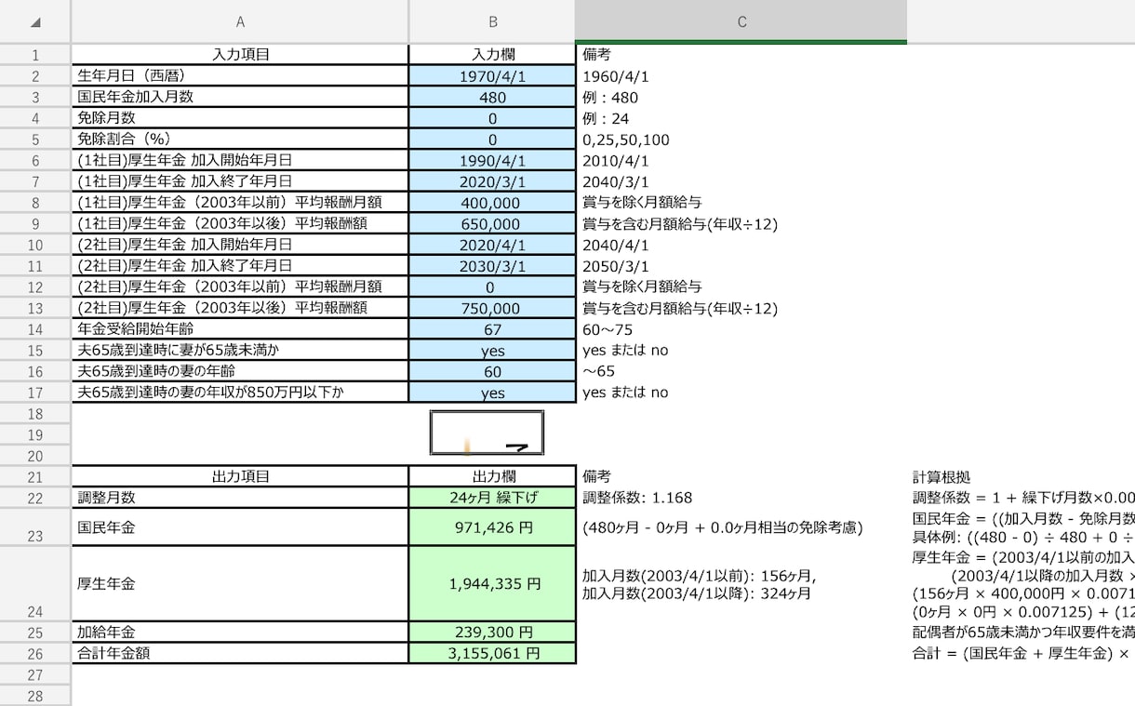Select row 24 header
This screenshot has width=1135, height=706.
point(35,584)
